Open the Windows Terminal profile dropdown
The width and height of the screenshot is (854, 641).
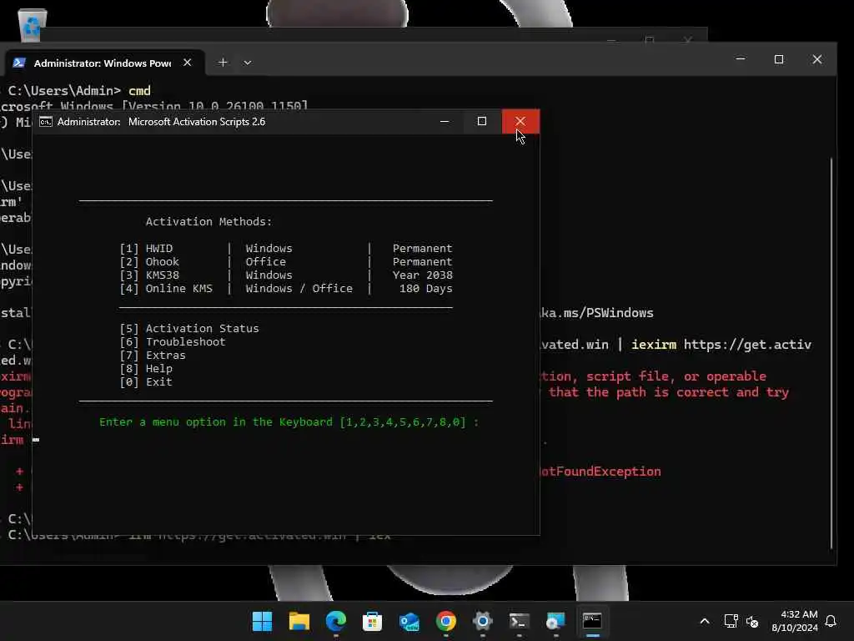[247, 63]
